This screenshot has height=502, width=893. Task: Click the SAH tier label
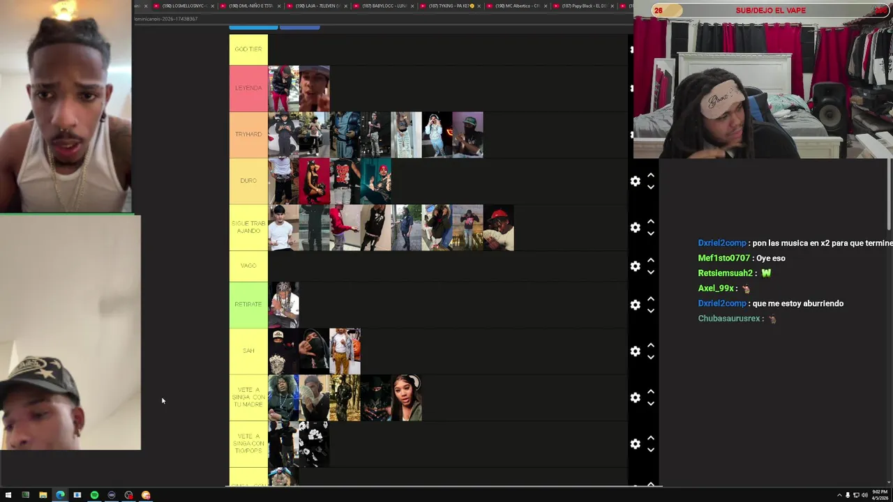pos(248,351)
